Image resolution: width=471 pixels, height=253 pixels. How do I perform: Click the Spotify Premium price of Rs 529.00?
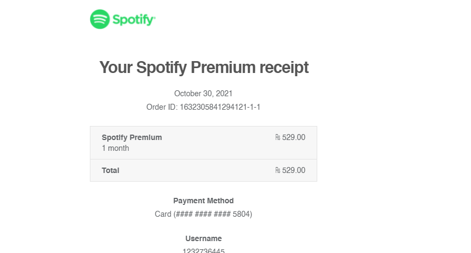[x=290, y=137]
